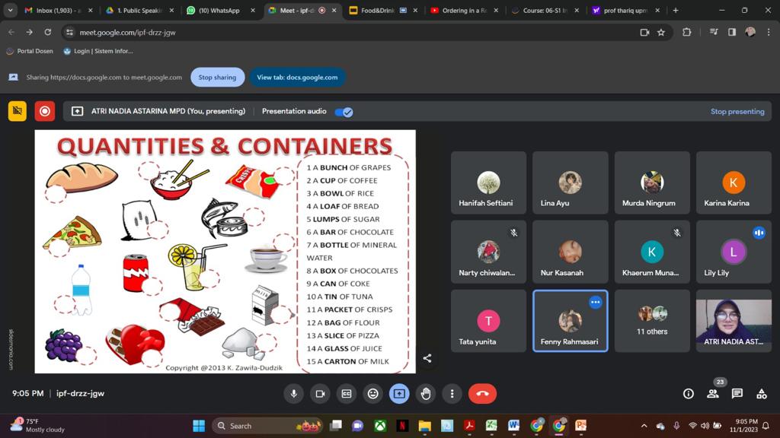Screen dimensions: 780x438
Task: Click Stop presenting link
Action: 737,111
